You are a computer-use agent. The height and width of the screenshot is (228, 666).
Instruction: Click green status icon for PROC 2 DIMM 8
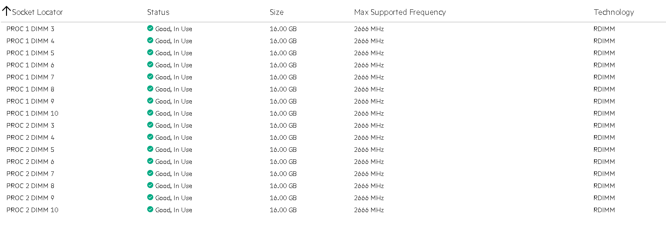pos(150,185)
